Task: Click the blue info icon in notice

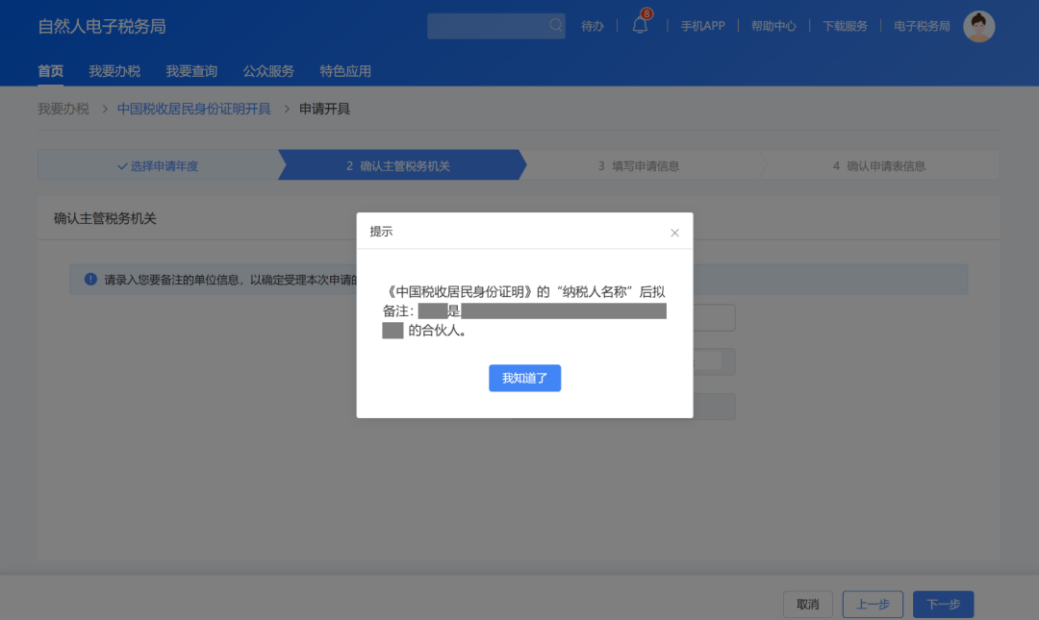Action: click(90, 280)
